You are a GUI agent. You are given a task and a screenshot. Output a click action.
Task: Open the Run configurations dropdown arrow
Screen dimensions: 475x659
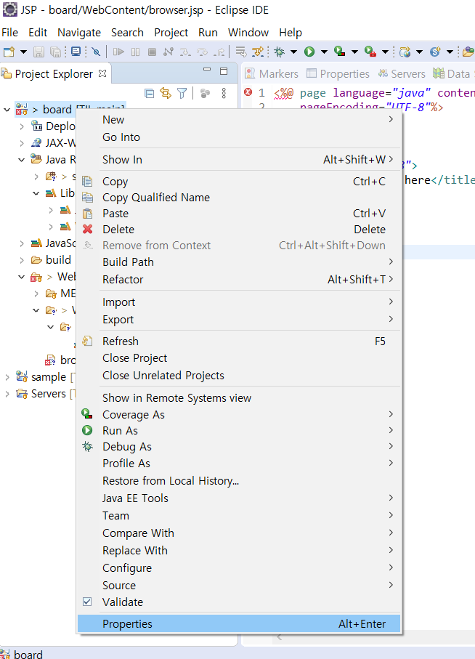coord(324,52)
